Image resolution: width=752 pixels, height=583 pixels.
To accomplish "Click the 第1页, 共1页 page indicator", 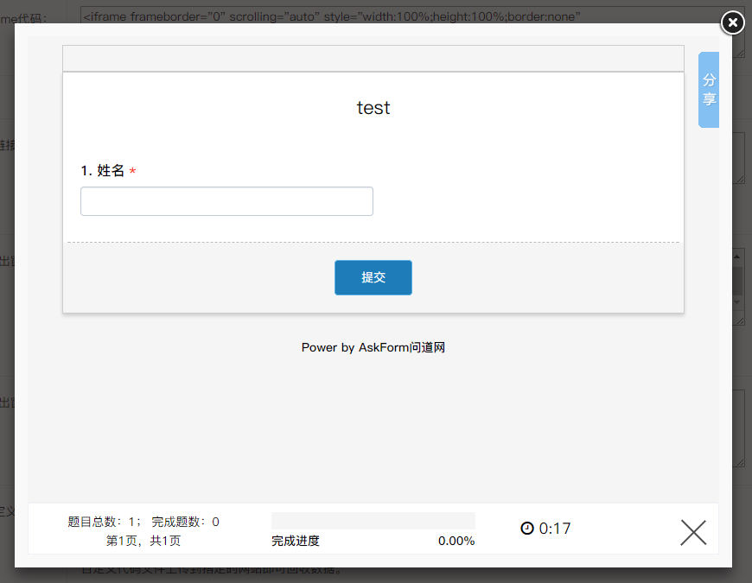I will tap(143, 541).
